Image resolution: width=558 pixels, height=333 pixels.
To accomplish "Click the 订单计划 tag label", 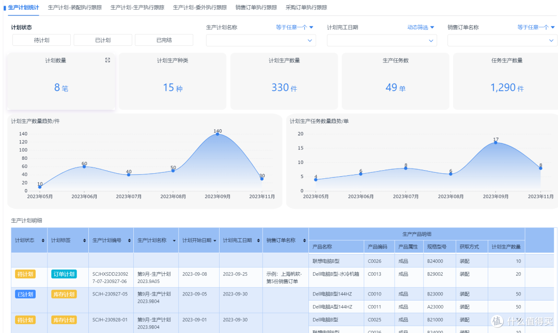I will [64, 274].
